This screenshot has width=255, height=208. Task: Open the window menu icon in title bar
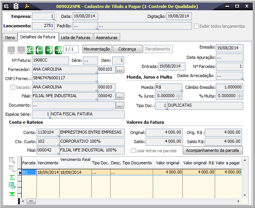pos(6,6)
